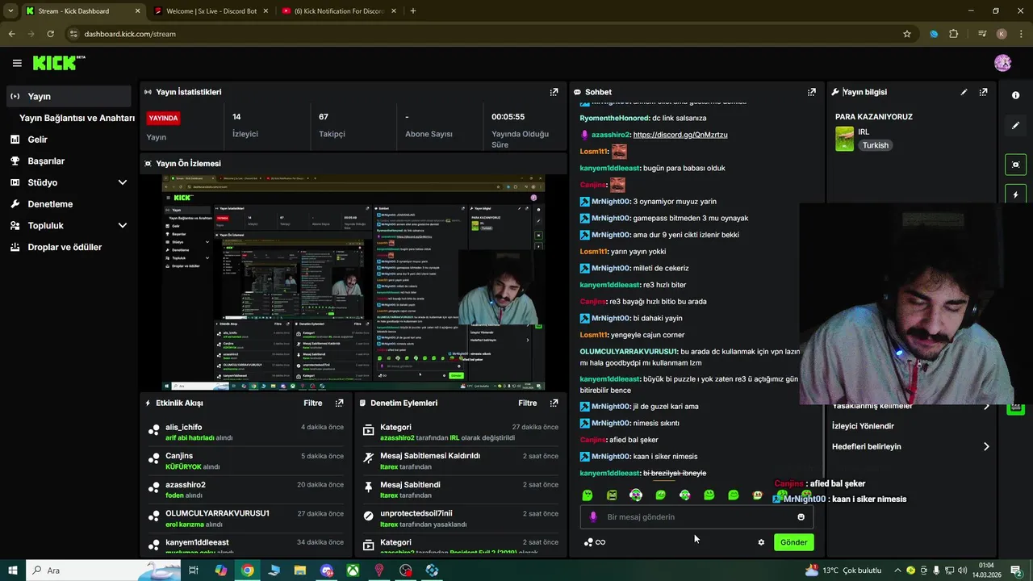
Task: Click the pencil button in right sidebar
Action: pos(1015,126)
